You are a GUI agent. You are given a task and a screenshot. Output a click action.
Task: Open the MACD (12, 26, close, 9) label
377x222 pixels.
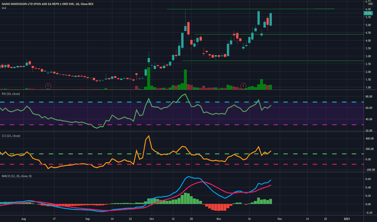coord(17,176)
